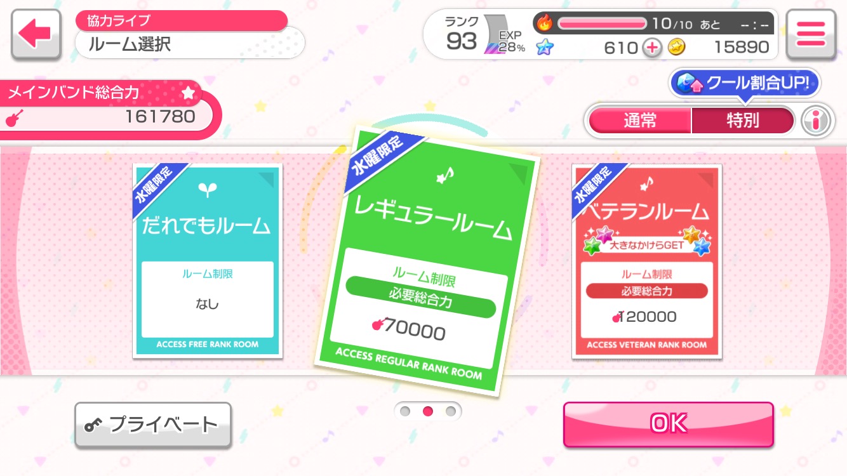Screen dimensions: 847x476
Task: Switch to the 特別 room type
Action: tap(743, 121)
